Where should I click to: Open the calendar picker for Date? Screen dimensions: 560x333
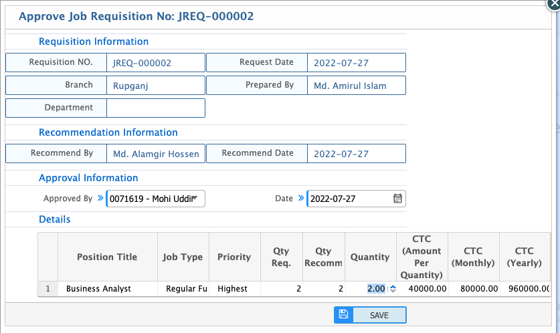click(x=397, y=199)
